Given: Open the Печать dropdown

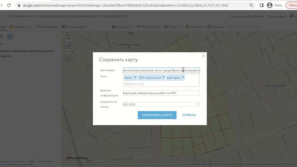Looking at the screenshot, I should click(x=173, y=27).
